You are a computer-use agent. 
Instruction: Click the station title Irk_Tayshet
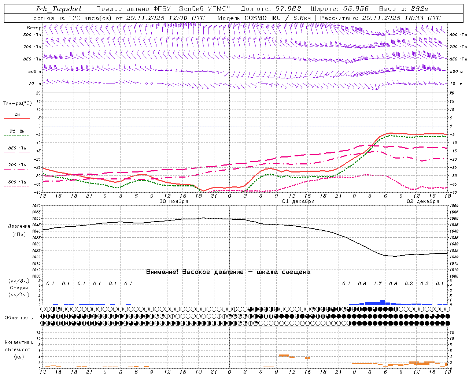point(59,9)
